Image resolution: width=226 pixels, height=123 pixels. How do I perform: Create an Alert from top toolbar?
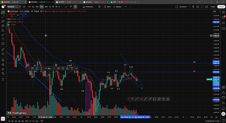tap(107, 7)
